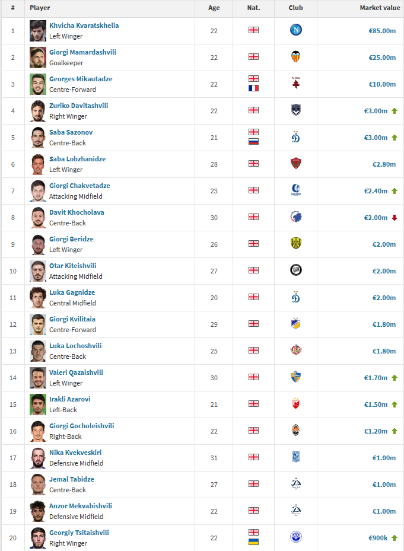Click the red down arrow beside Khocholava's value

pyautogui.click(x=394, y=218)
